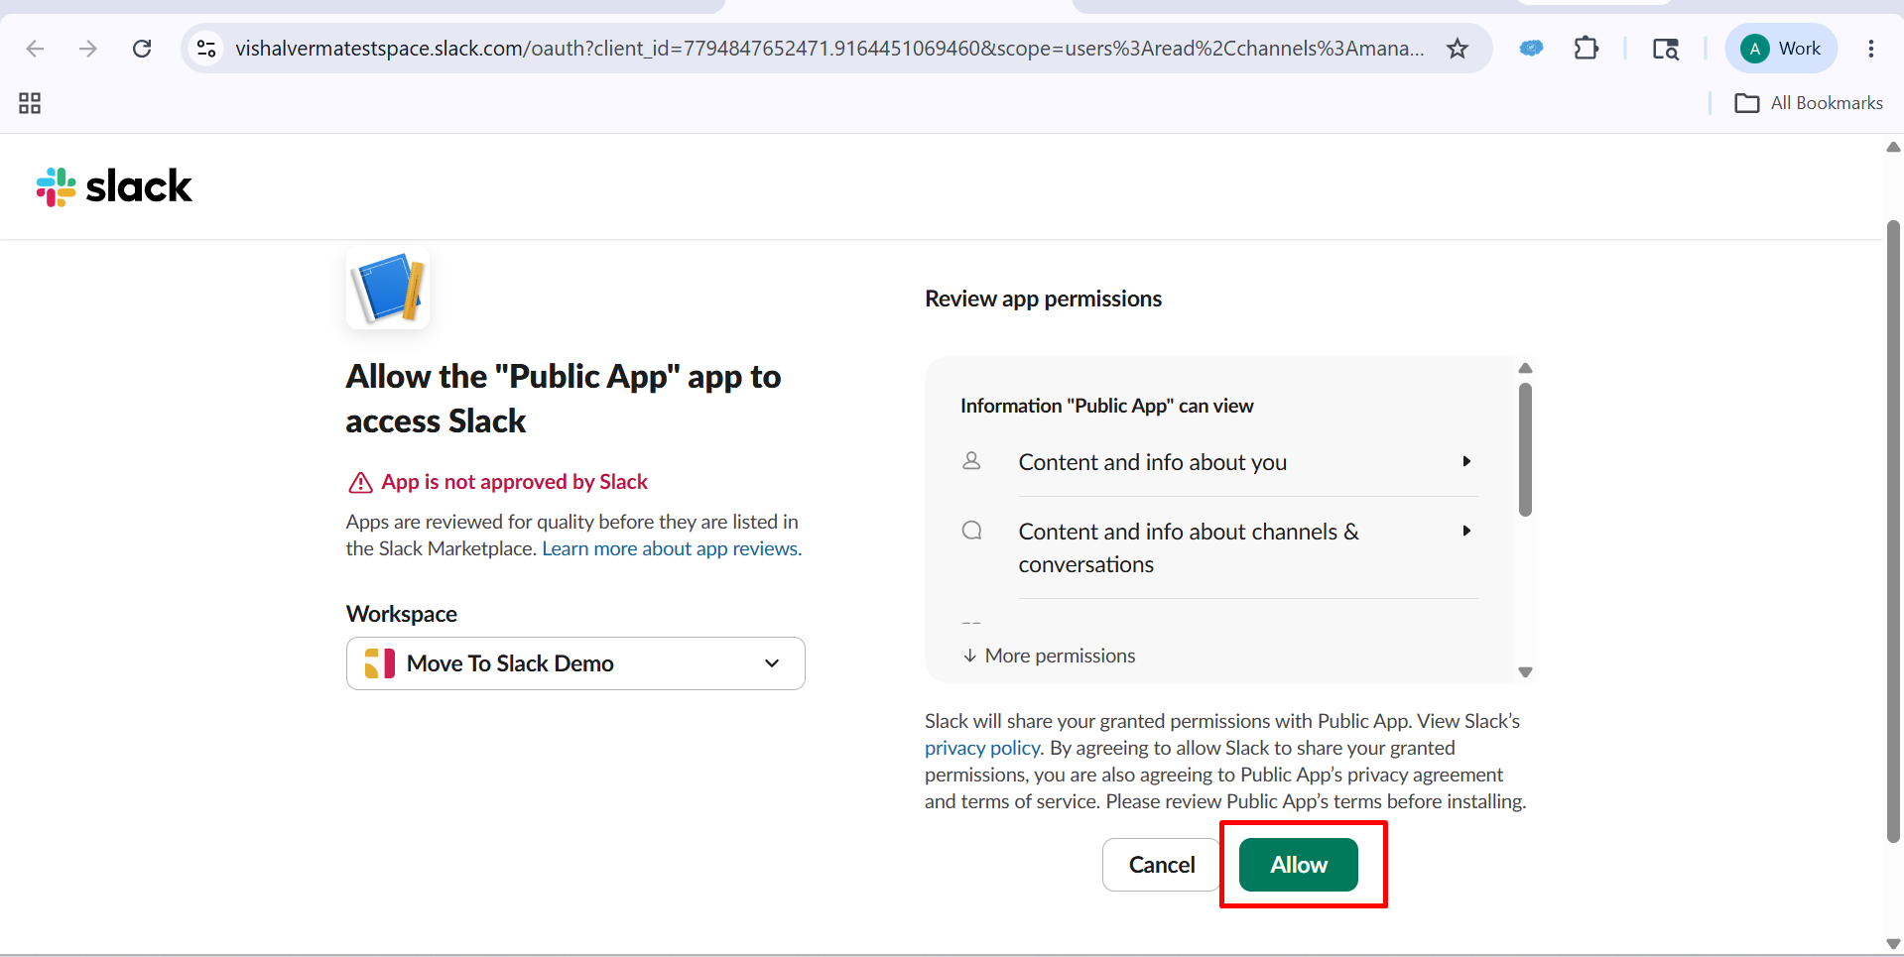1904x957 pixels.
Task: Click the Slack logo
Action: coord(114,186)
